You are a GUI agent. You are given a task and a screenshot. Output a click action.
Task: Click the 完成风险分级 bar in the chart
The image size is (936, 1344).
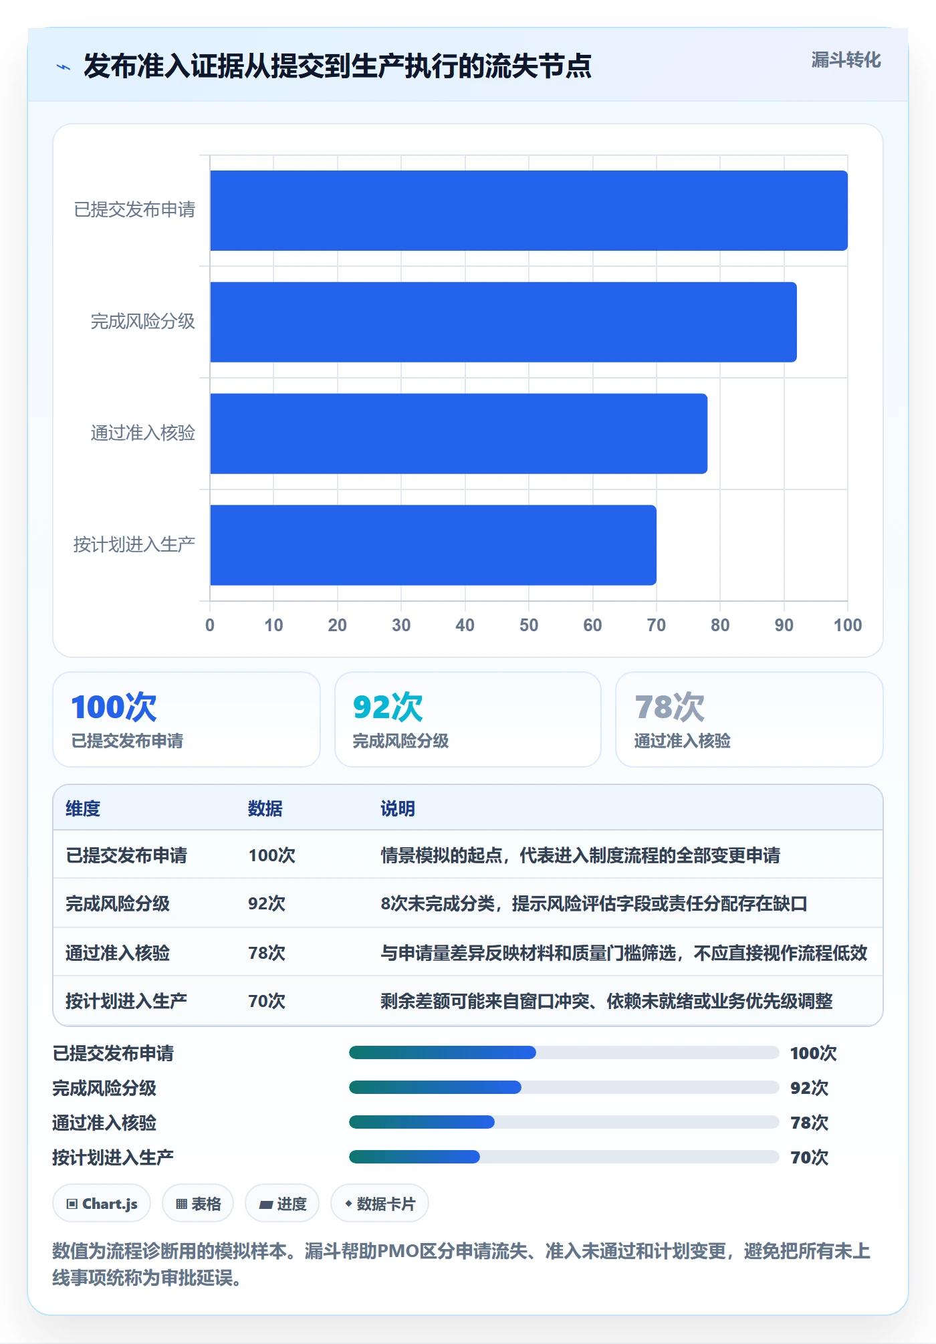pyautogui.click(x=503, y=322)
